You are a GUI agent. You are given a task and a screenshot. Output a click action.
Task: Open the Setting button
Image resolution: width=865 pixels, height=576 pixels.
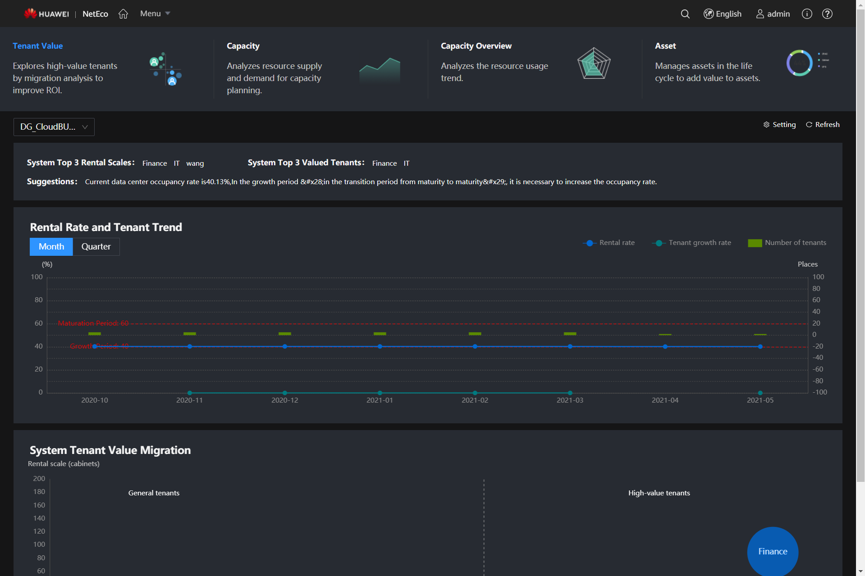pos(779,125)
